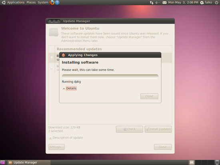
Task: Open the network connection indicator
Action: click(x=152, y=2)
